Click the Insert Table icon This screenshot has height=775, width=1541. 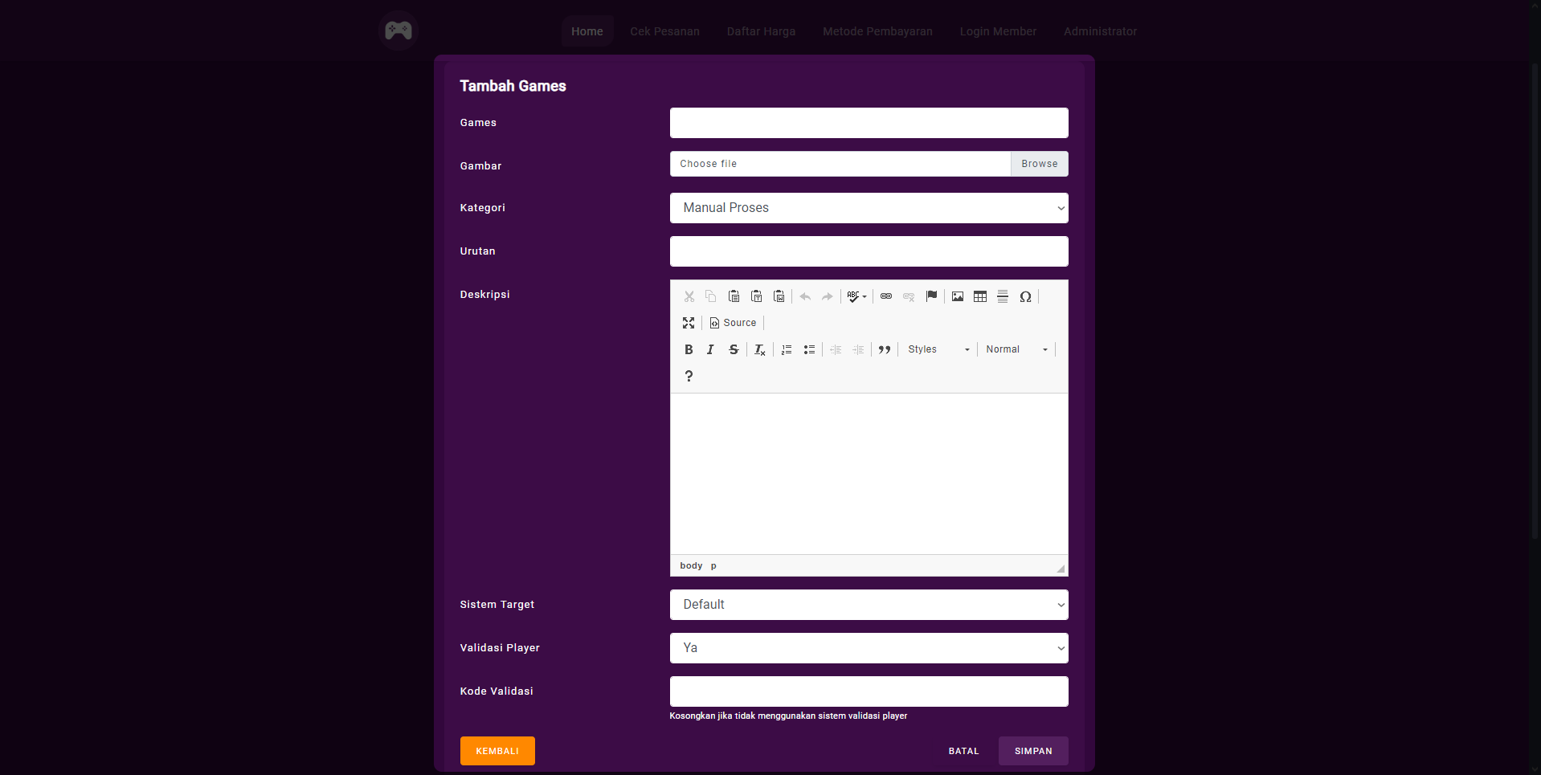coord(980,296)
